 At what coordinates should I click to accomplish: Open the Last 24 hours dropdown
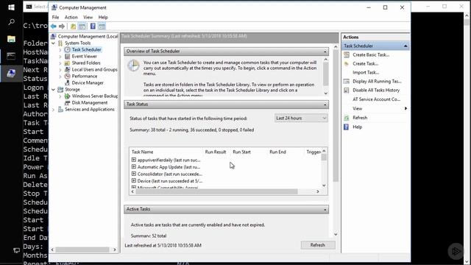pyautogui.click(x=301, y=118)
